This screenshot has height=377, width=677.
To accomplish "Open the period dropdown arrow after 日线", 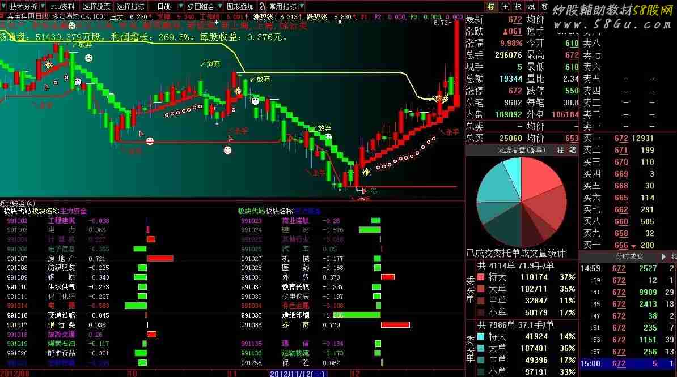I will click(x=180, y=6).
